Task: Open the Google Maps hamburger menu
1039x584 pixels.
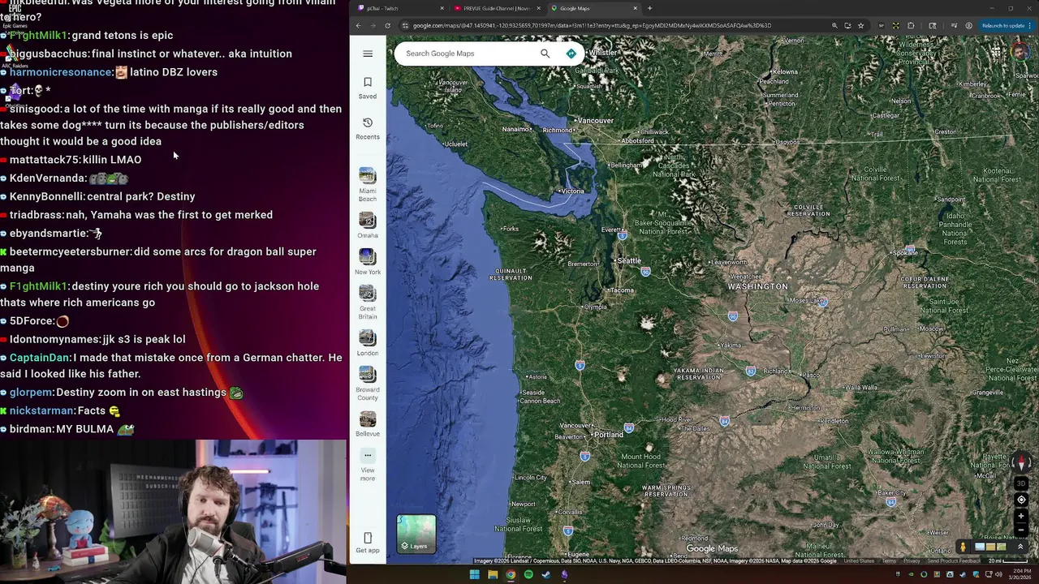Action: (368, 54)
